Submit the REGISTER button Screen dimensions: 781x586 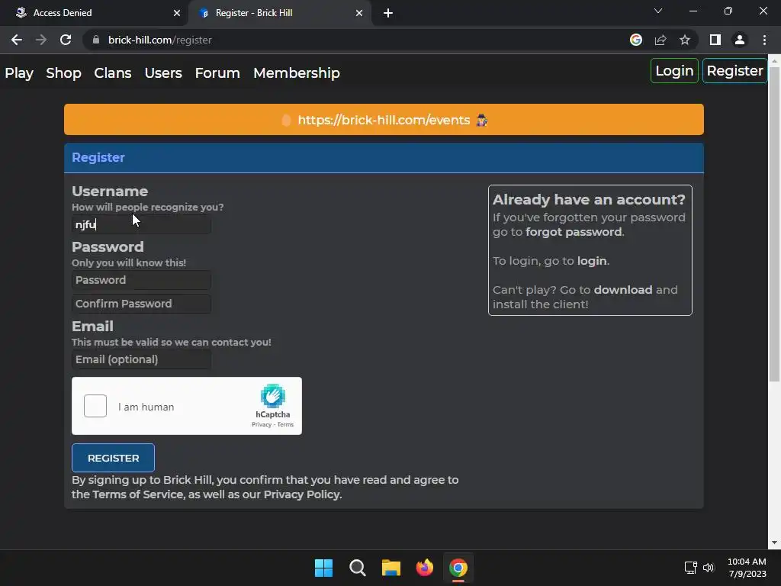(113, 458)
